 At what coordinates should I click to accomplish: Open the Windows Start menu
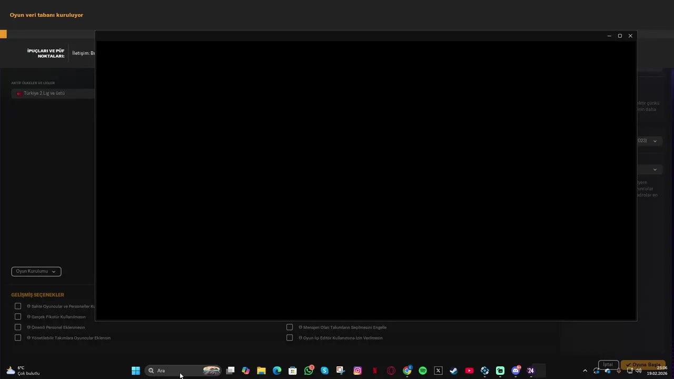click(135, 371)
